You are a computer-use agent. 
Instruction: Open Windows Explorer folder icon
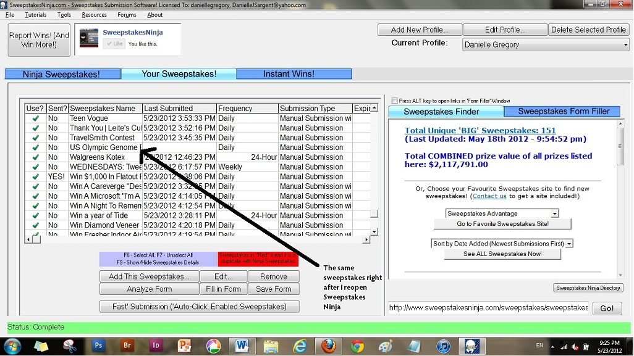[271, 346]
